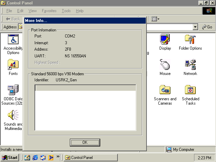
Task: Click the modem response list box
Action: 85,108
